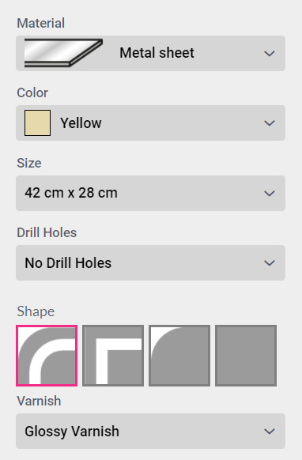The height and width of the screenshot is (460, 302).
Task: Select the rounded corner no-frame shape
Action: [x=179, y=355]
